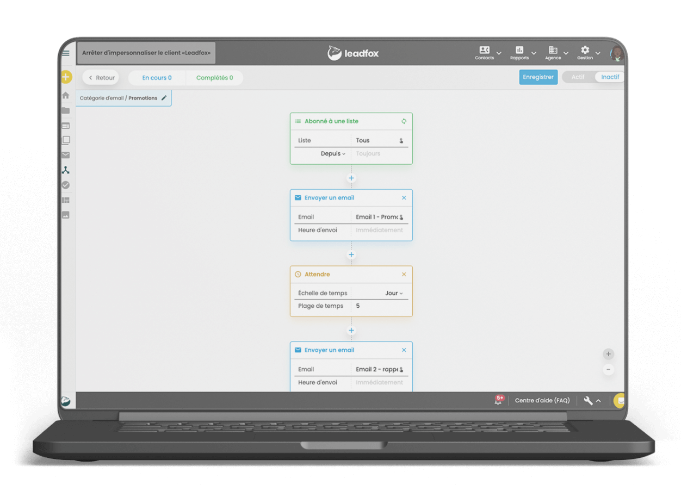The width and height of the screenshot is (681, 485).
Task: Open the Jour time scale dropdown
Action: (394, 293)
